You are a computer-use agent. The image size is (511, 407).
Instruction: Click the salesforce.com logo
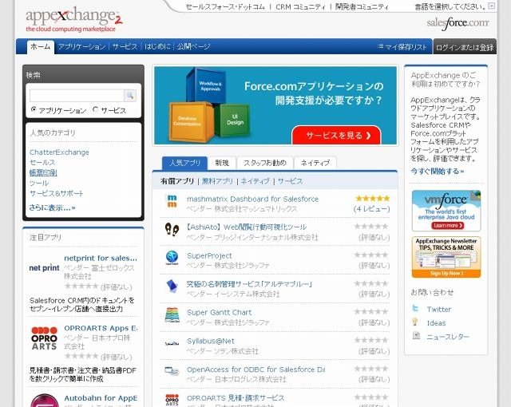[x=458, y=23]
